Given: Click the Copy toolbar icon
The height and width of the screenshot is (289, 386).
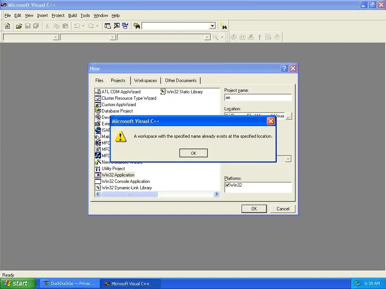Looking at the screenshot, I should coord(57,26).
